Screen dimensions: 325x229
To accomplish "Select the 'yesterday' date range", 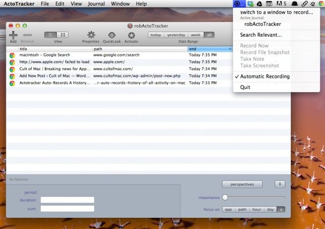I will coord(176,35).
